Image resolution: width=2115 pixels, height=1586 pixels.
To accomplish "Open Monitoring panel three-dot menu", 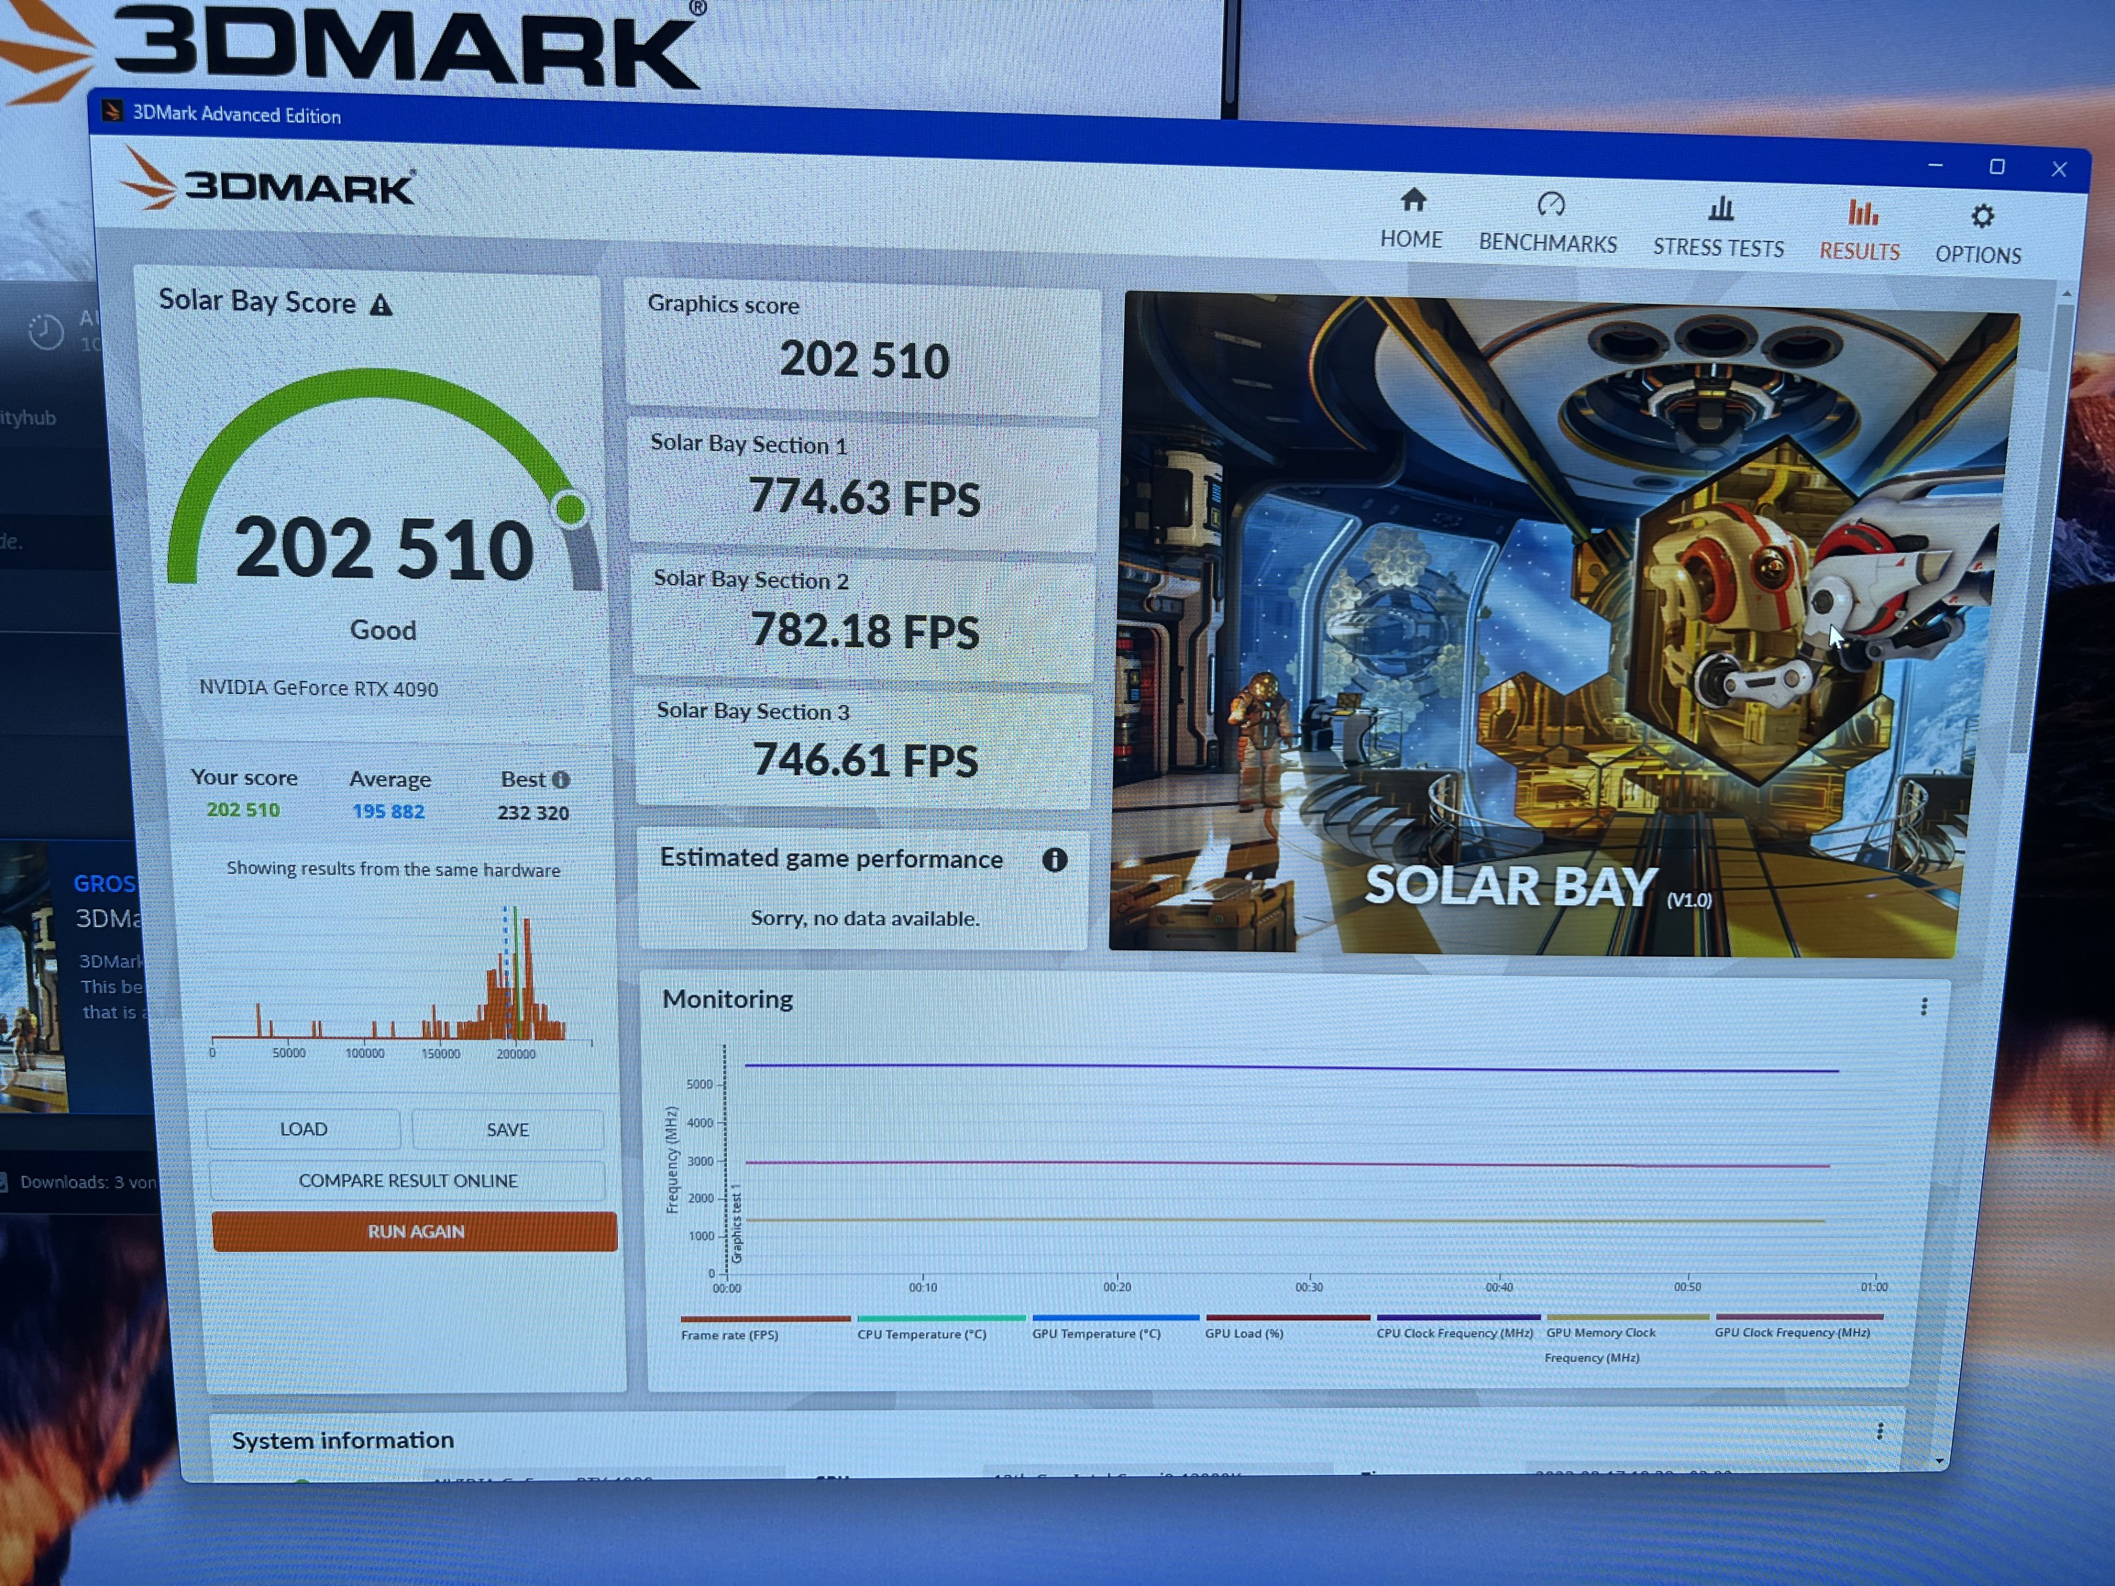I will (x=1924, y=1007).
